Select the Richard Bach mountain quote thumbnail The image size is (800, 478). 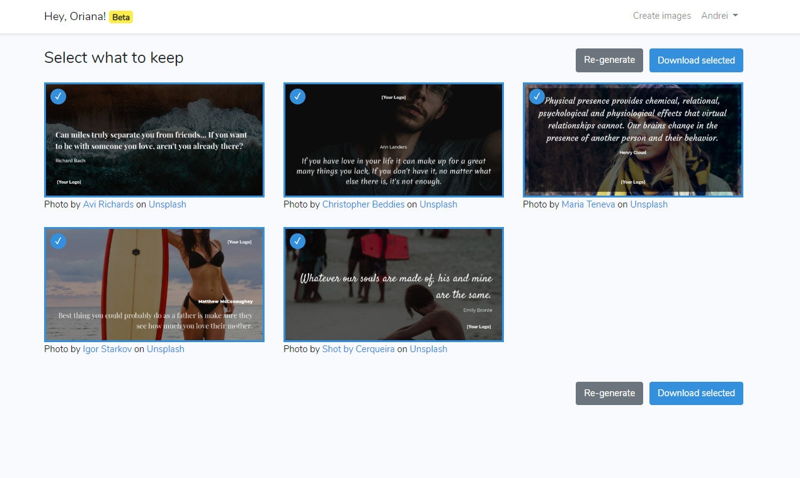(154, 140)
